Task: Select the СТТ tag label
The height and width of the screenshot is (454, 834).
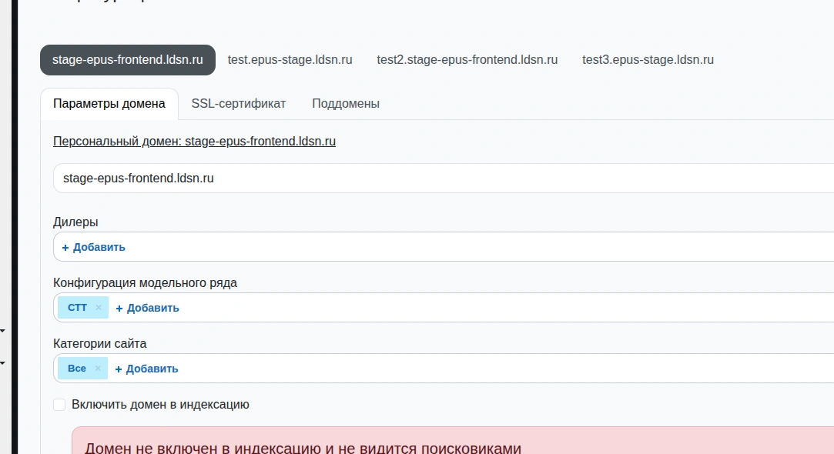Action: tap(78, 308)
